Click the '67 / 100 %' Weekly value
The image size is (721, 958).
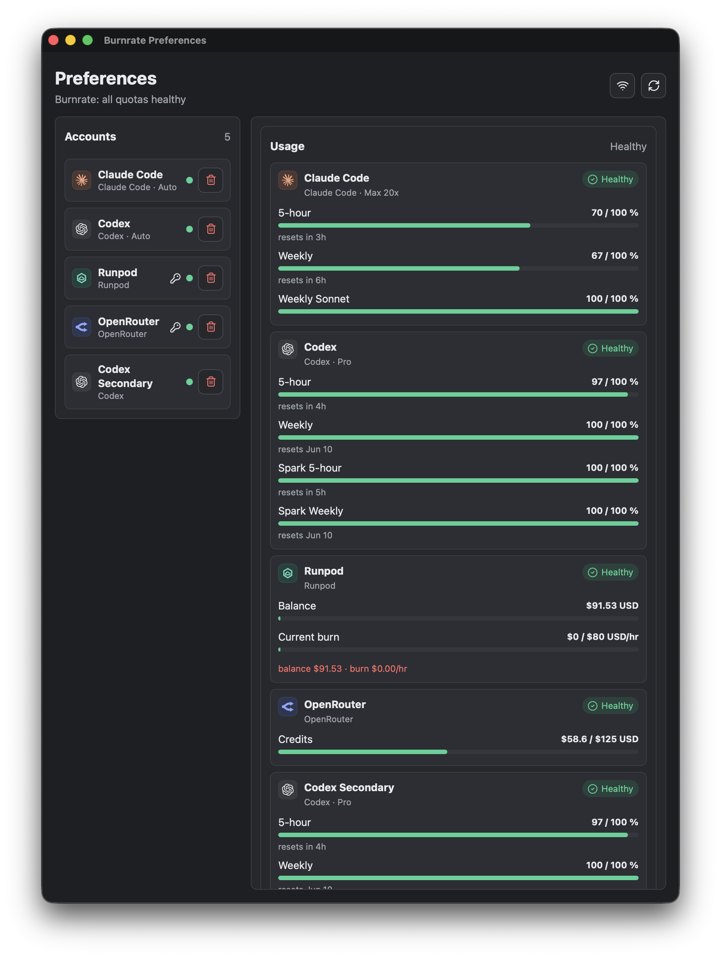click(615, 256)
